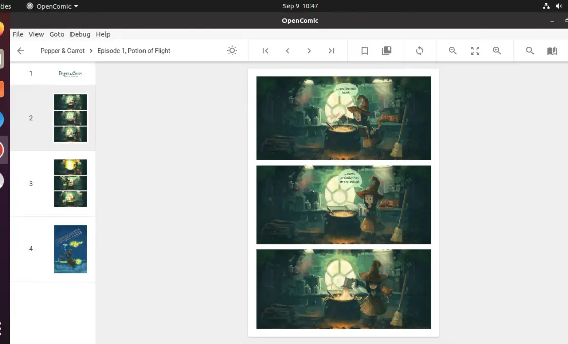The image size is (568, 344).
Task: Select page 1 title thumbnail
Action: (x=70, y=74)
